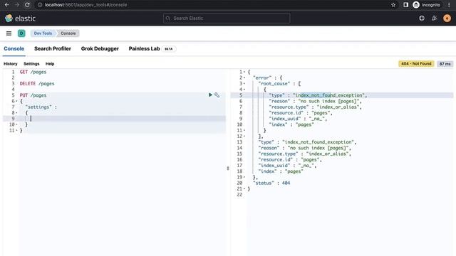Click the PUT /pages request line
This screenshot has width=456, height=256.
pyautogui.click(x=33, y=95)
